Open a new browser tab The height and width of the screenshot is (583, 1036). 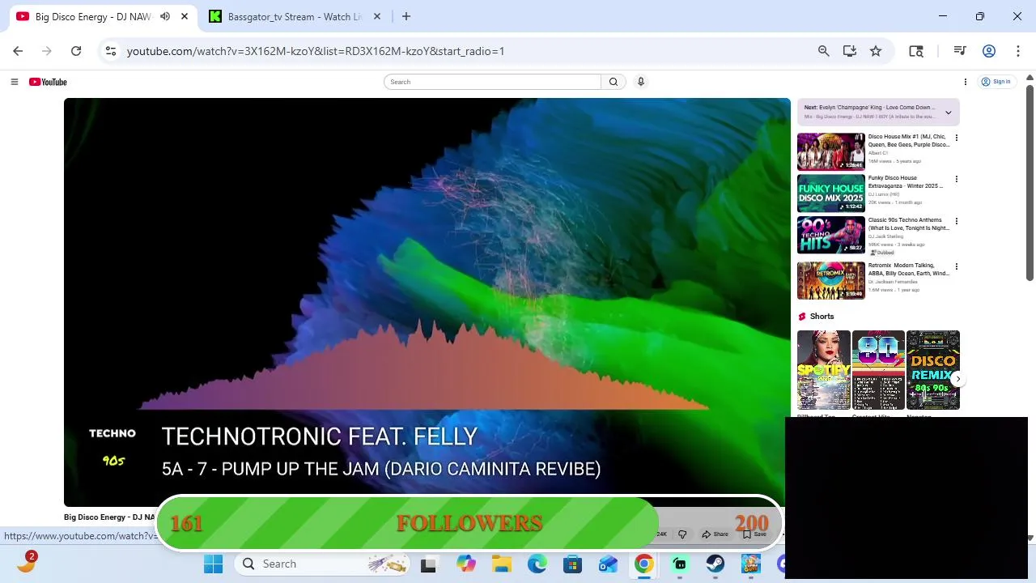[x=406, y=16]
